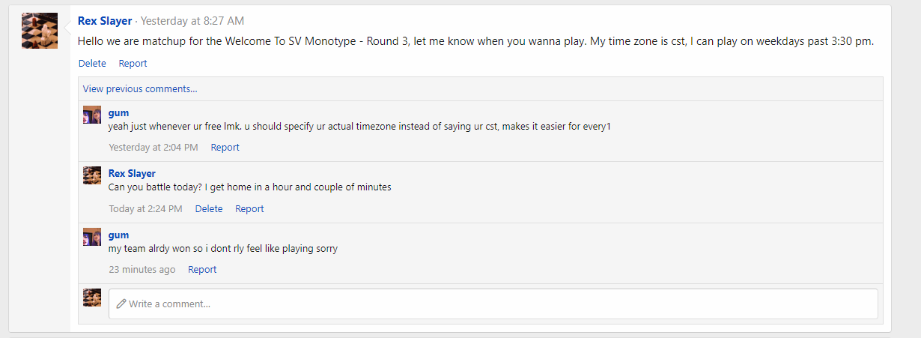Viewport: 921px width, 338px height.
Task: Click the Write a comment field
Action: click(x=493, y=304)
